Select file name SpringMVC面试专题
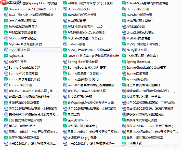Image resolution: width=182 pixels, height=150 pixels. pyautogui.click(x=23, y=73)
